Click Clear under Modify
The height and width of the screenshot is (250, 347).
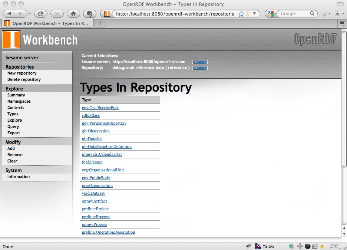[x=12, y=161]
